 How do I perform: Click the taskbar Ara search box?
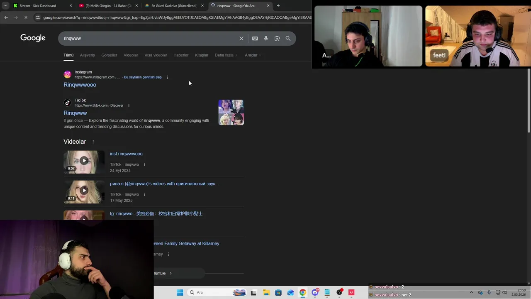(217, 292)
